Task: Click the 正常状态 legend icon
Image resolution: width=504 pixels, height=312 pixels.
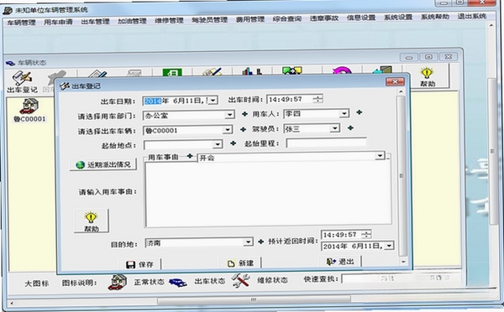Action: tap(118, 283)
